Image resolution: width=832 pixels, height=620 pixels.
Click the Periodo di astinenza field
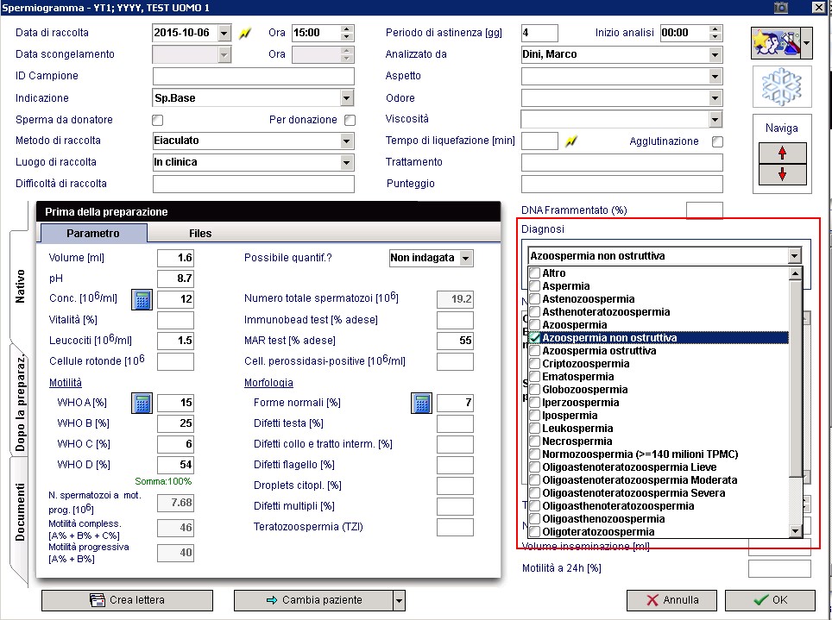539,33
